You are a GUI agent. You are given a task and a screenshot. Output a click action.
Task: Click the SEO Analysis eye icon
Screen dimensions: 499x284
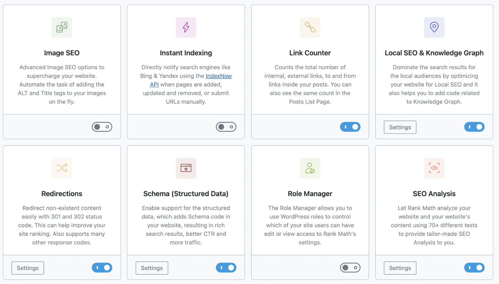point(434,168)
